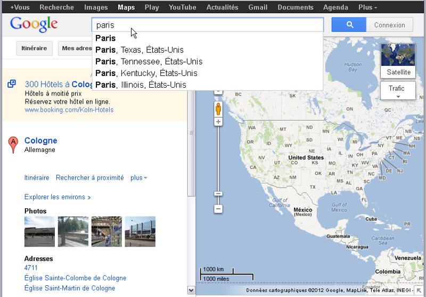Open the 300 Hôtels à Cologne ad link
The image size is (426, 297).
(x=59, y=84)
